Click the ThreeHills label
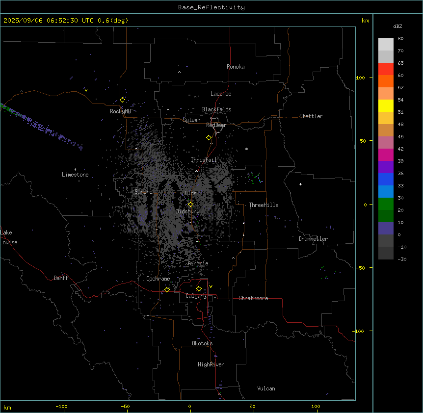 click(264, 205)
